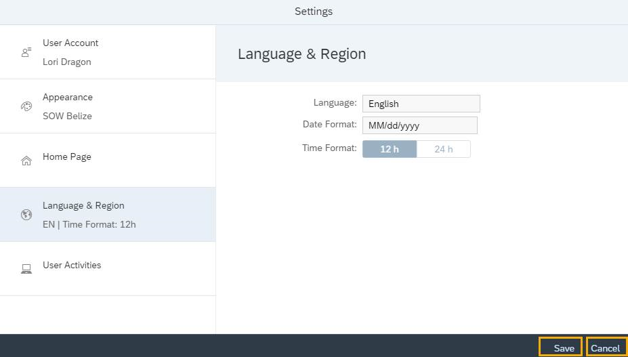Click the globe icon for Language & Region
The image size is (628, 357).
(26, 215)
